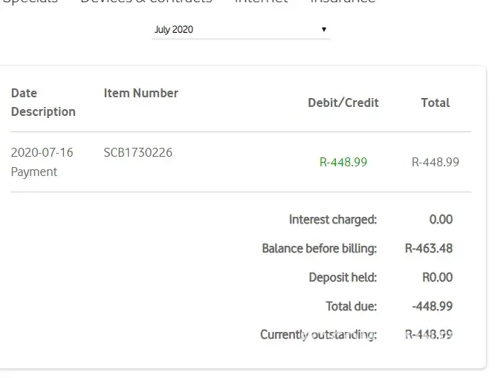Click the Total column header
This screenshot has width=495, height=378.
coord(435,102)
